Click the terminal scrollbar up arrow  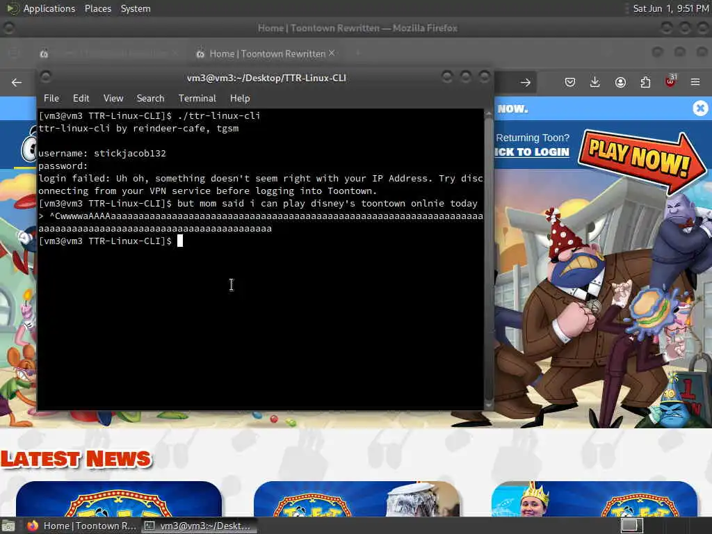[x=489, y=113]
